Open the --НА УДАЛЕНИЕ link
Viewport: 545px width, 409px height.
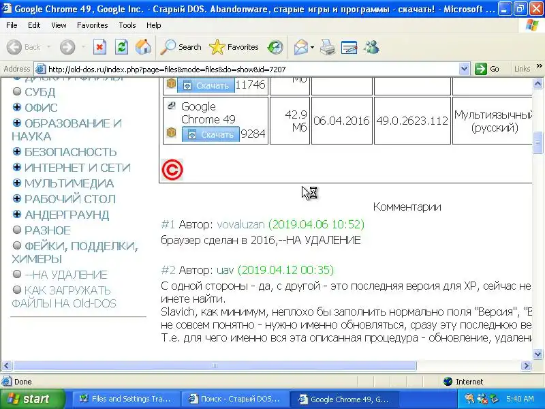coord(65,275)
